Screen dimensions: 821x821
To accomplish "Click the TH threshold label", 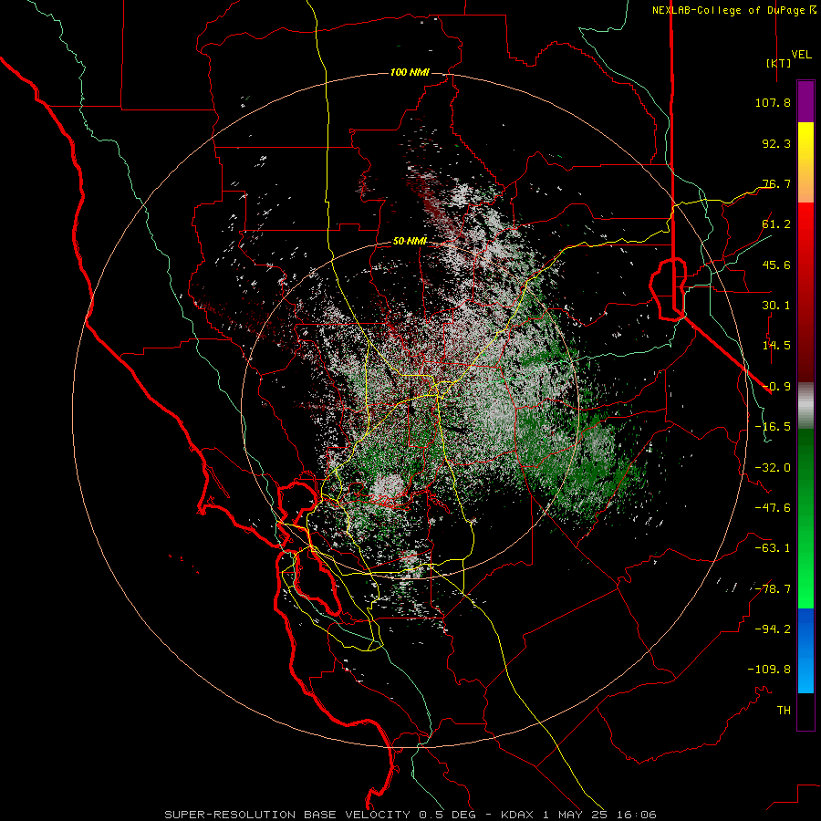I will coord(784,710).
